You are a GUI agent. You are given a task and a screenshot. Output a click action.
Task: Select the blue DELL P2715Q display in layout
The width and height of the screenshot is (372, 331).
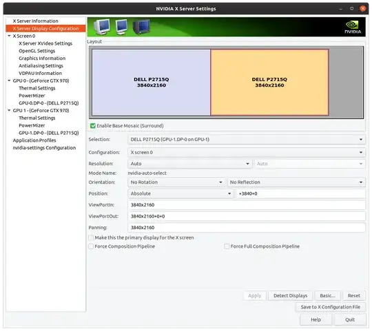pyautogui.click(x=151, y=82)
